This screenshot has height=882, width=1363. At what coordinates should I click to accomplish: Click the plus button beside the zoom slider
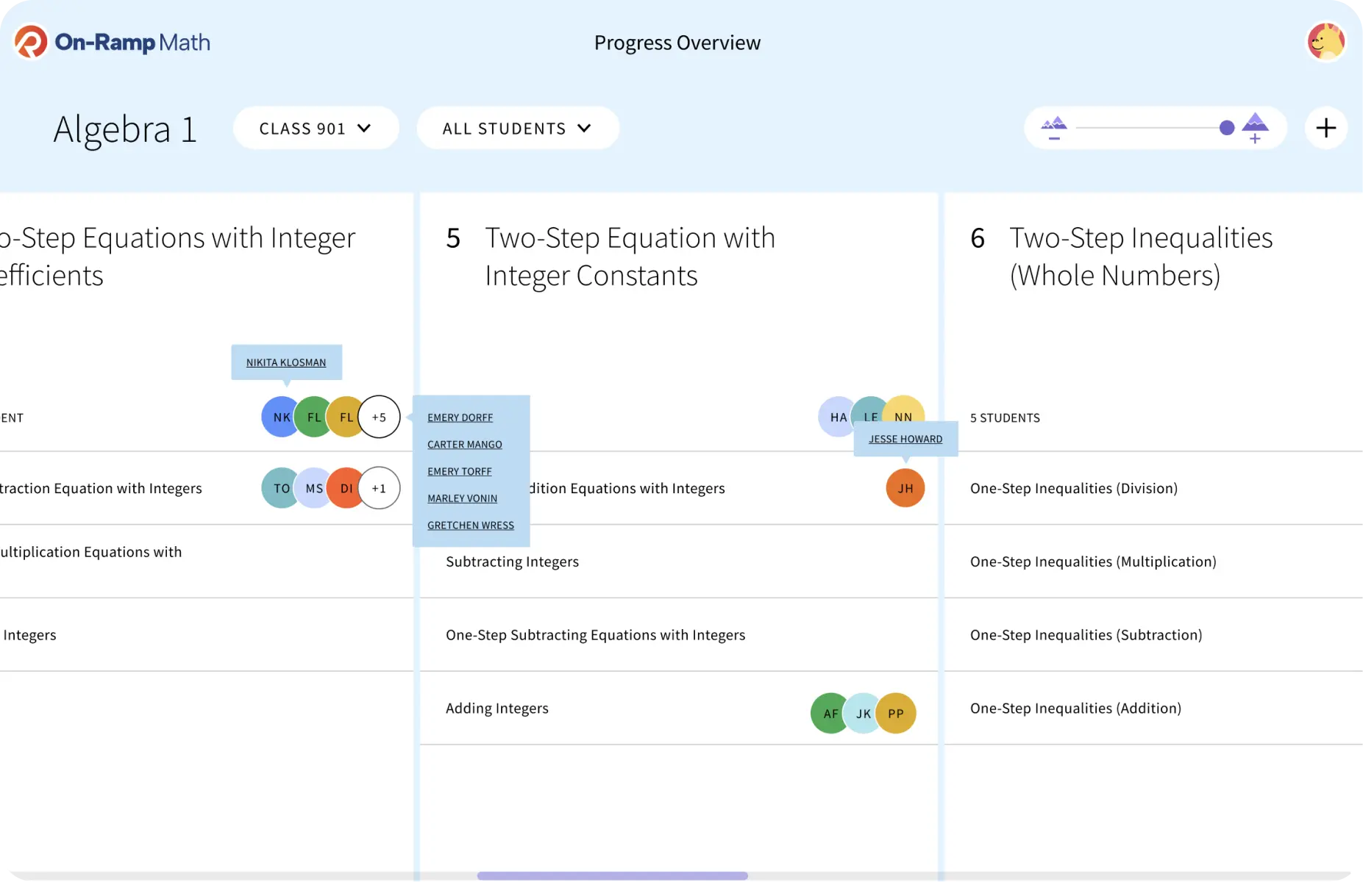pyautogui.click(x=1325, y=128)
